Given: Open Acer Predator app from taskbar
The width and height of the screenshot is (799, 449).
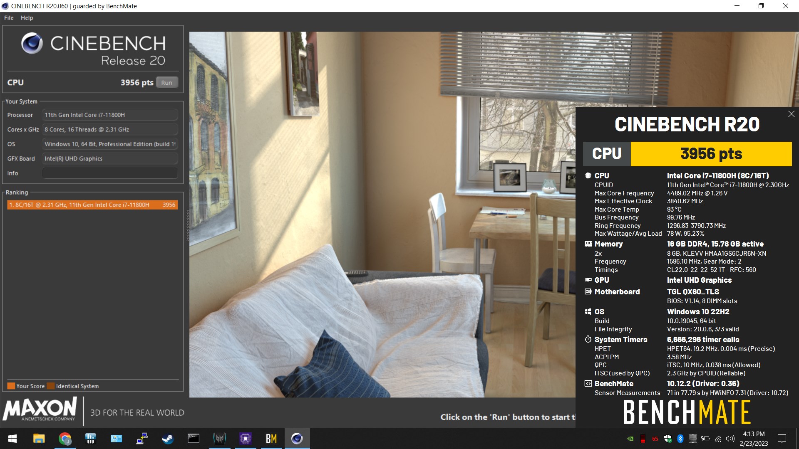Looking at the screenshot, I should pos(220,439).
